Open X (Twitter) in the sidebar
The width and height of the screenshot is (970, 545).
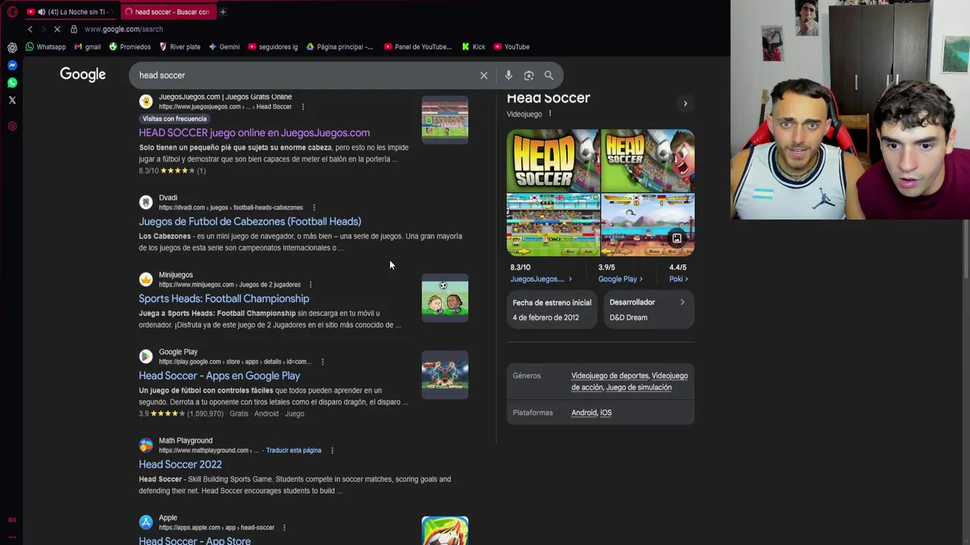(12, 100)
